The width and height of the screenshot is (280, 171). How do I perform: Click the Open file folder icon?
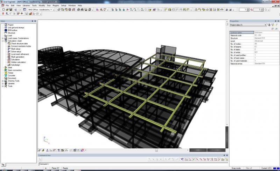tap(7, 9)
